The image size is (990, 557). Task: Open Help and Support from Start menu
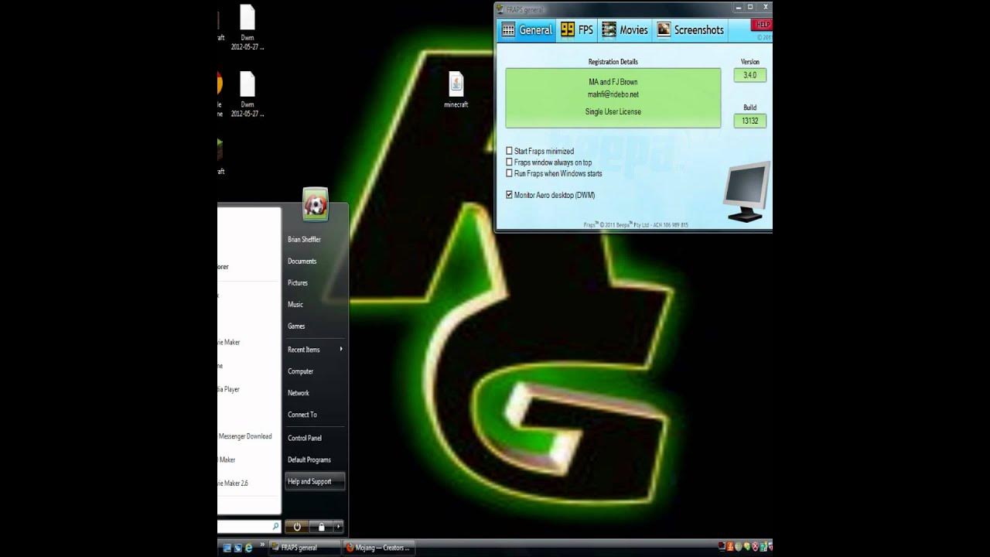coord(315,481)
